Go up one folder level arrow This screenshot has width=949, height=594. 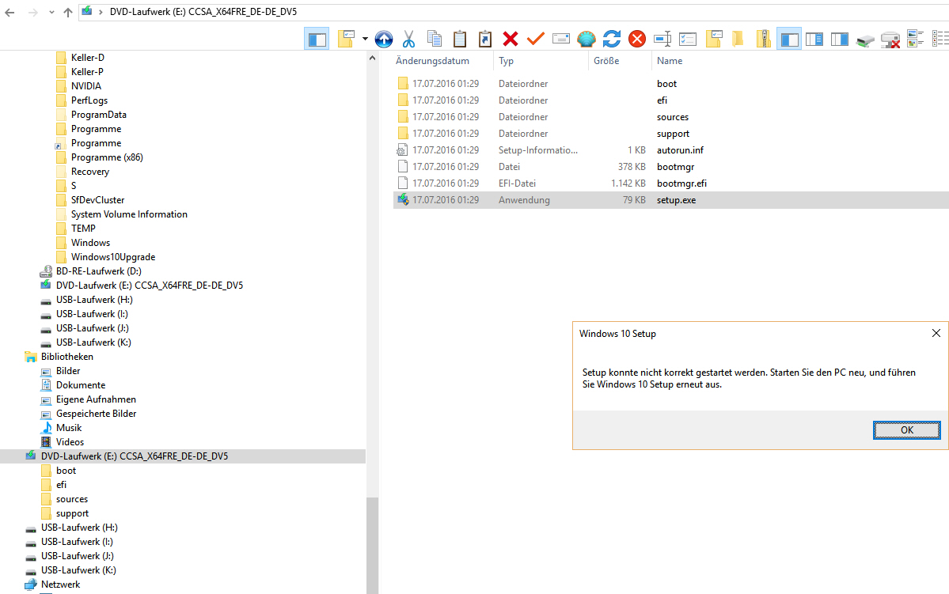click(68, 12)
